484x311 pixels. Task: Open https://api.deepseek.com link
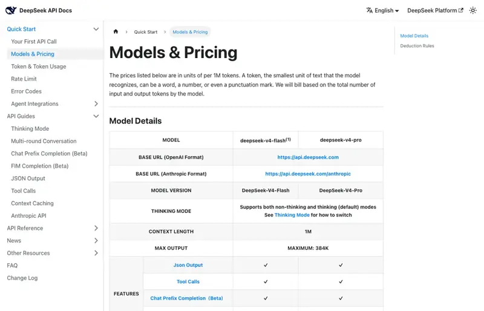click(308, 157)
